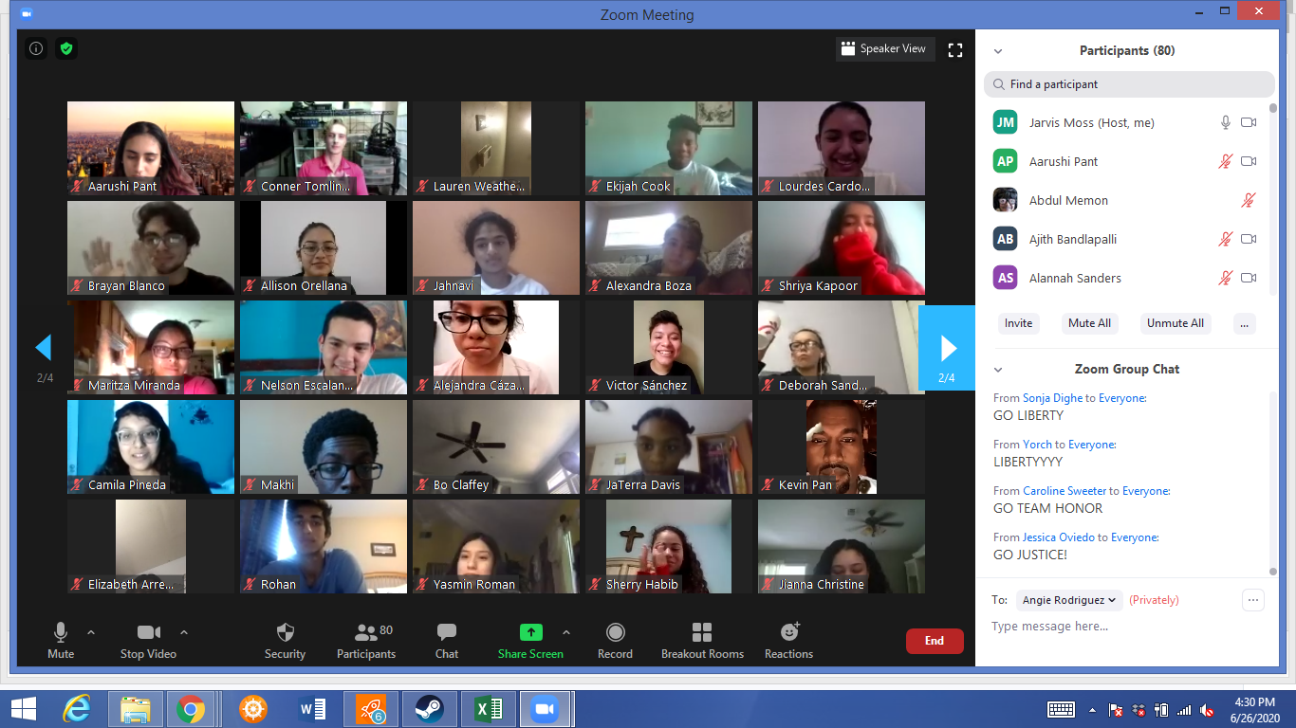
Task: Open Internet Explorer from taskbar
Action: tap(77, 708)
